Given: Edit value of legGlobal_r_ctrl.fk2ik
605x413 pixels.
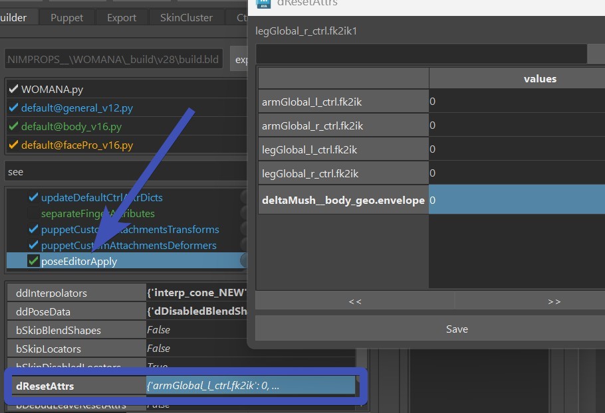Looking at the screenshot, I should (517, 173).
